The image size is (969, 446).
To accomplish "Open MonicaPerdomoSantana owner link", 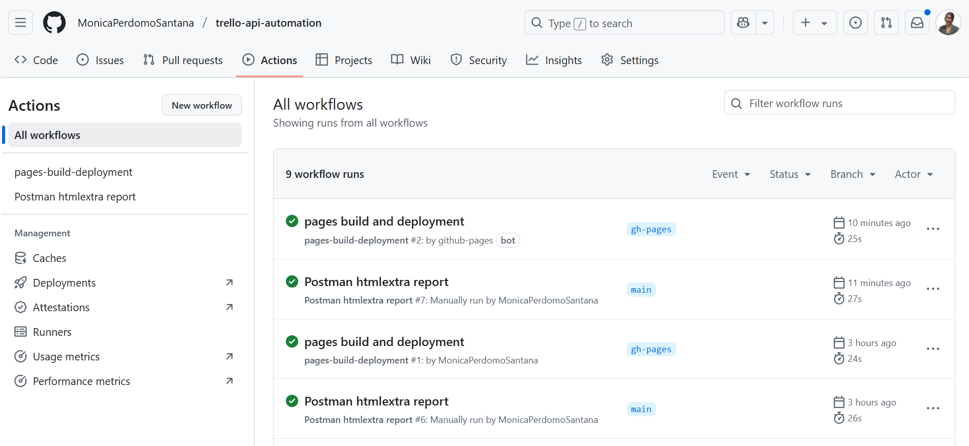I will point(136,23).
